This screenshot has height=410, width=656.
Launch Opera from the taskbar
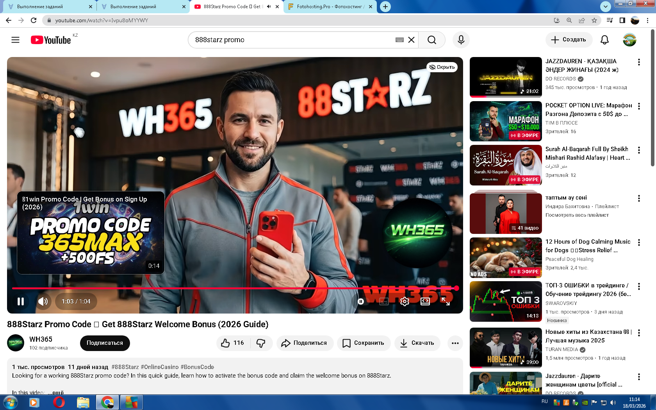click(x=59, y=402)
